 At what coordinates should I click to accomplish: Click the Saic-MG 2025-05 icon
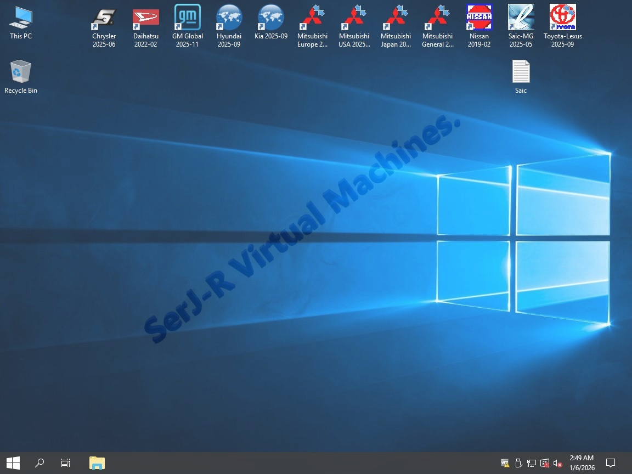tap(521, 18)
